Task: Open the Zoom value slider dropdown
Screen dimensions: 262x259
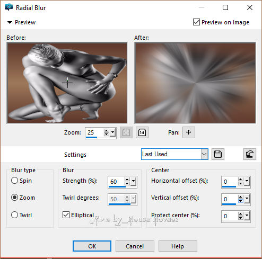Action: click(x=112, y=132)
